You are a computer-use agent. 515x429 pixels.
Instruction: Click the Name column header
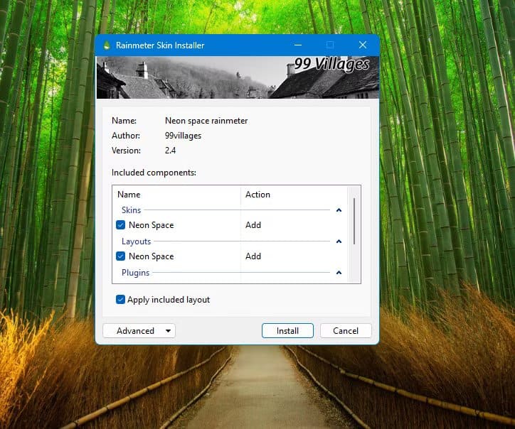[129, 195]
